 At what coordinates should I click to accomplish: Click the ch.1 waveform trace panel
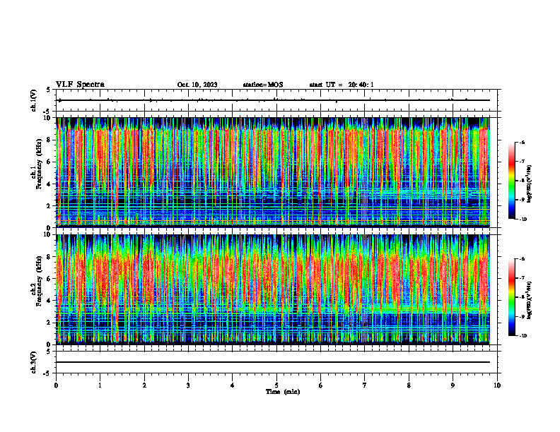(276, 100)
